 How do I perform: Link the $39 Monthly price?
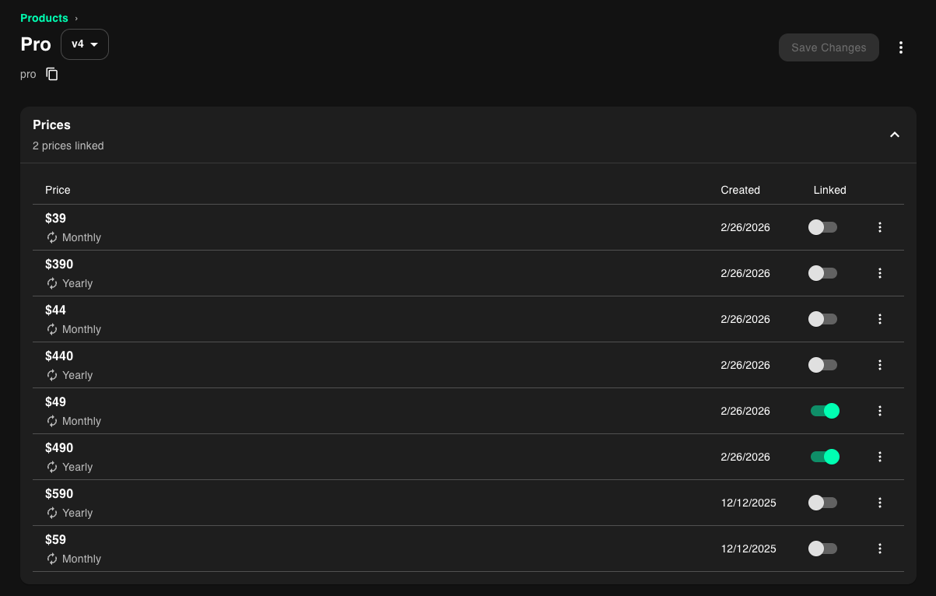[x=822, y=227]
